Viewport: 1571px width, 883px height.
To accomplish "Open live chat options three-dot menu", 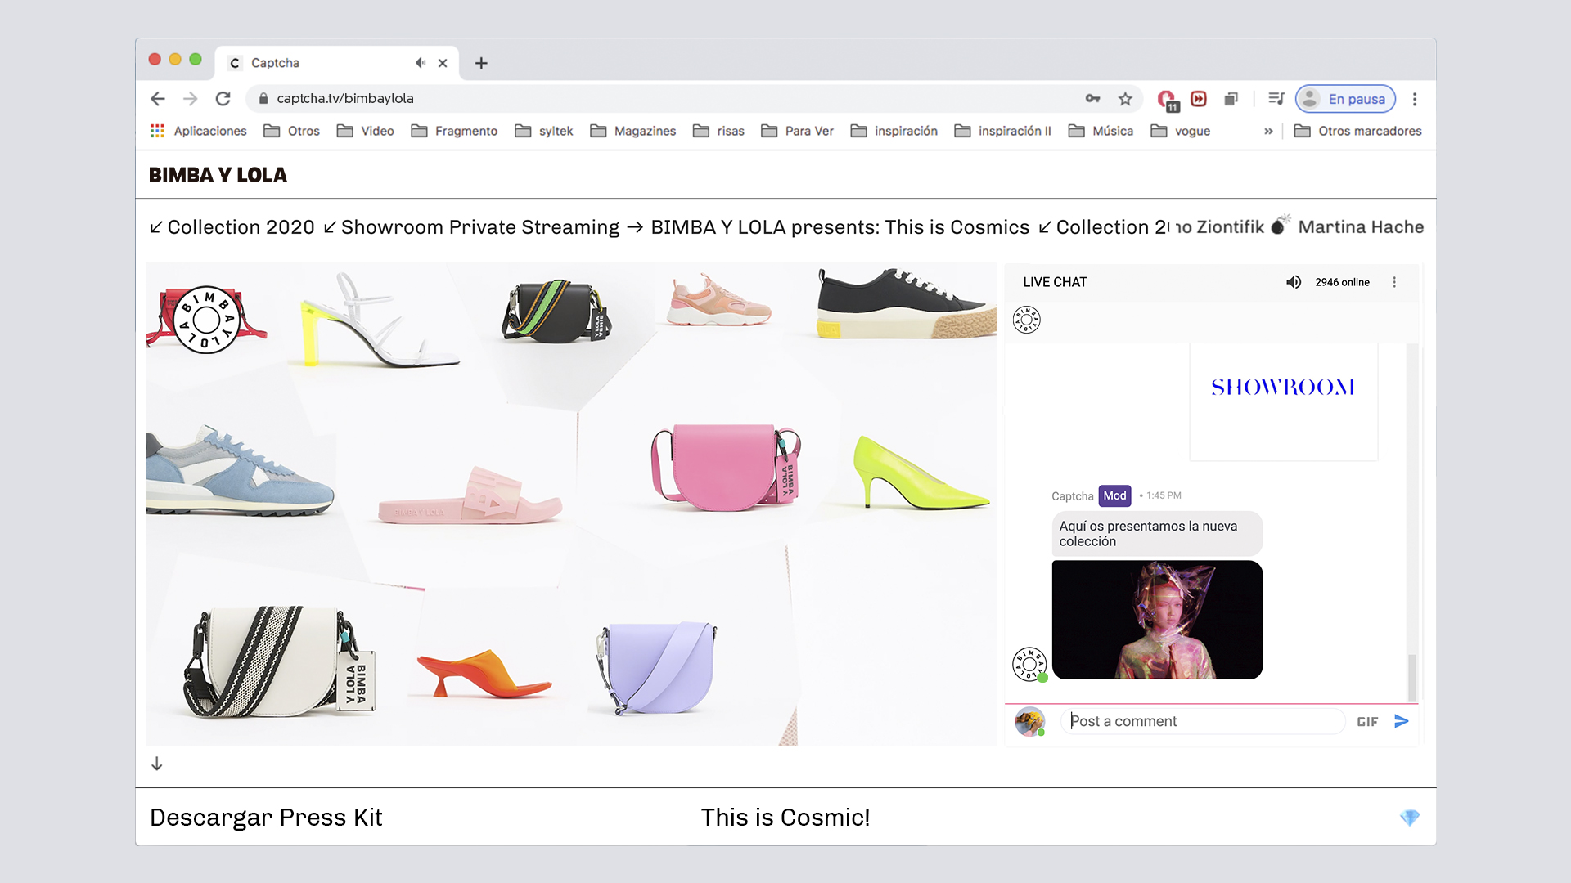I will pos(1394,282).
